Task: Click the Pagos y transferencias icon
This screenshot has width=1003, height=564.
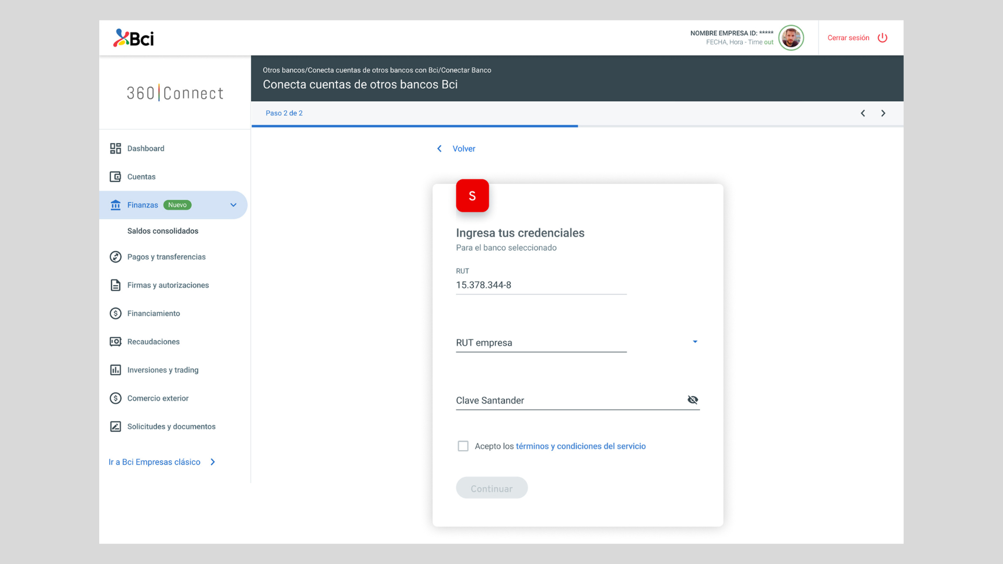Action: pos(115,257)
